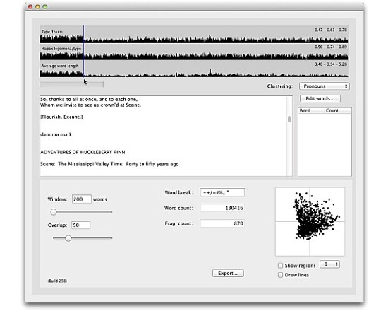Click the 'dammocmark' text line
388x311 pixels.
tap(56, 135)
